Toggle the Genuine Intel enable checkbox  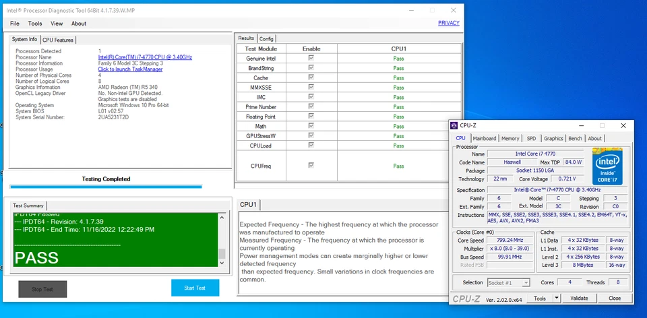point(311,58)
